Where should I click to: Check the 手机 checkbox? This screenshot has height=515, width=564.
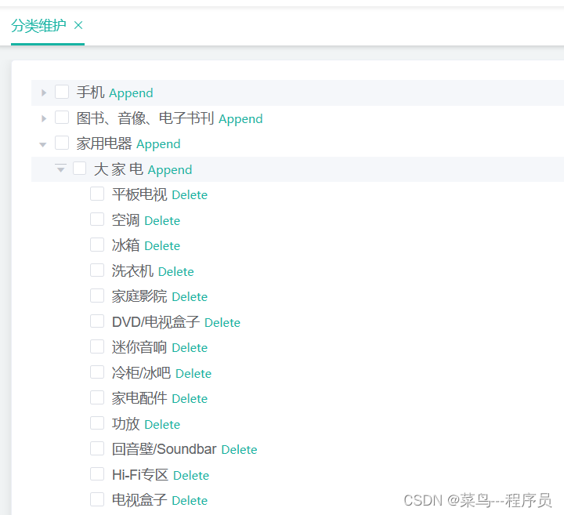tap(62, 92)
